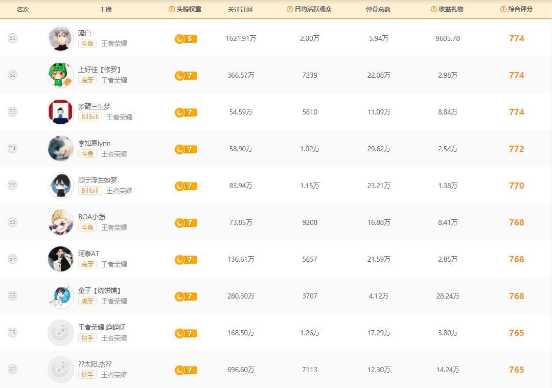Open streamer 骚白's avatar
Screen dimensions: 552x388
pyautogui.click(x=61, y=38)
